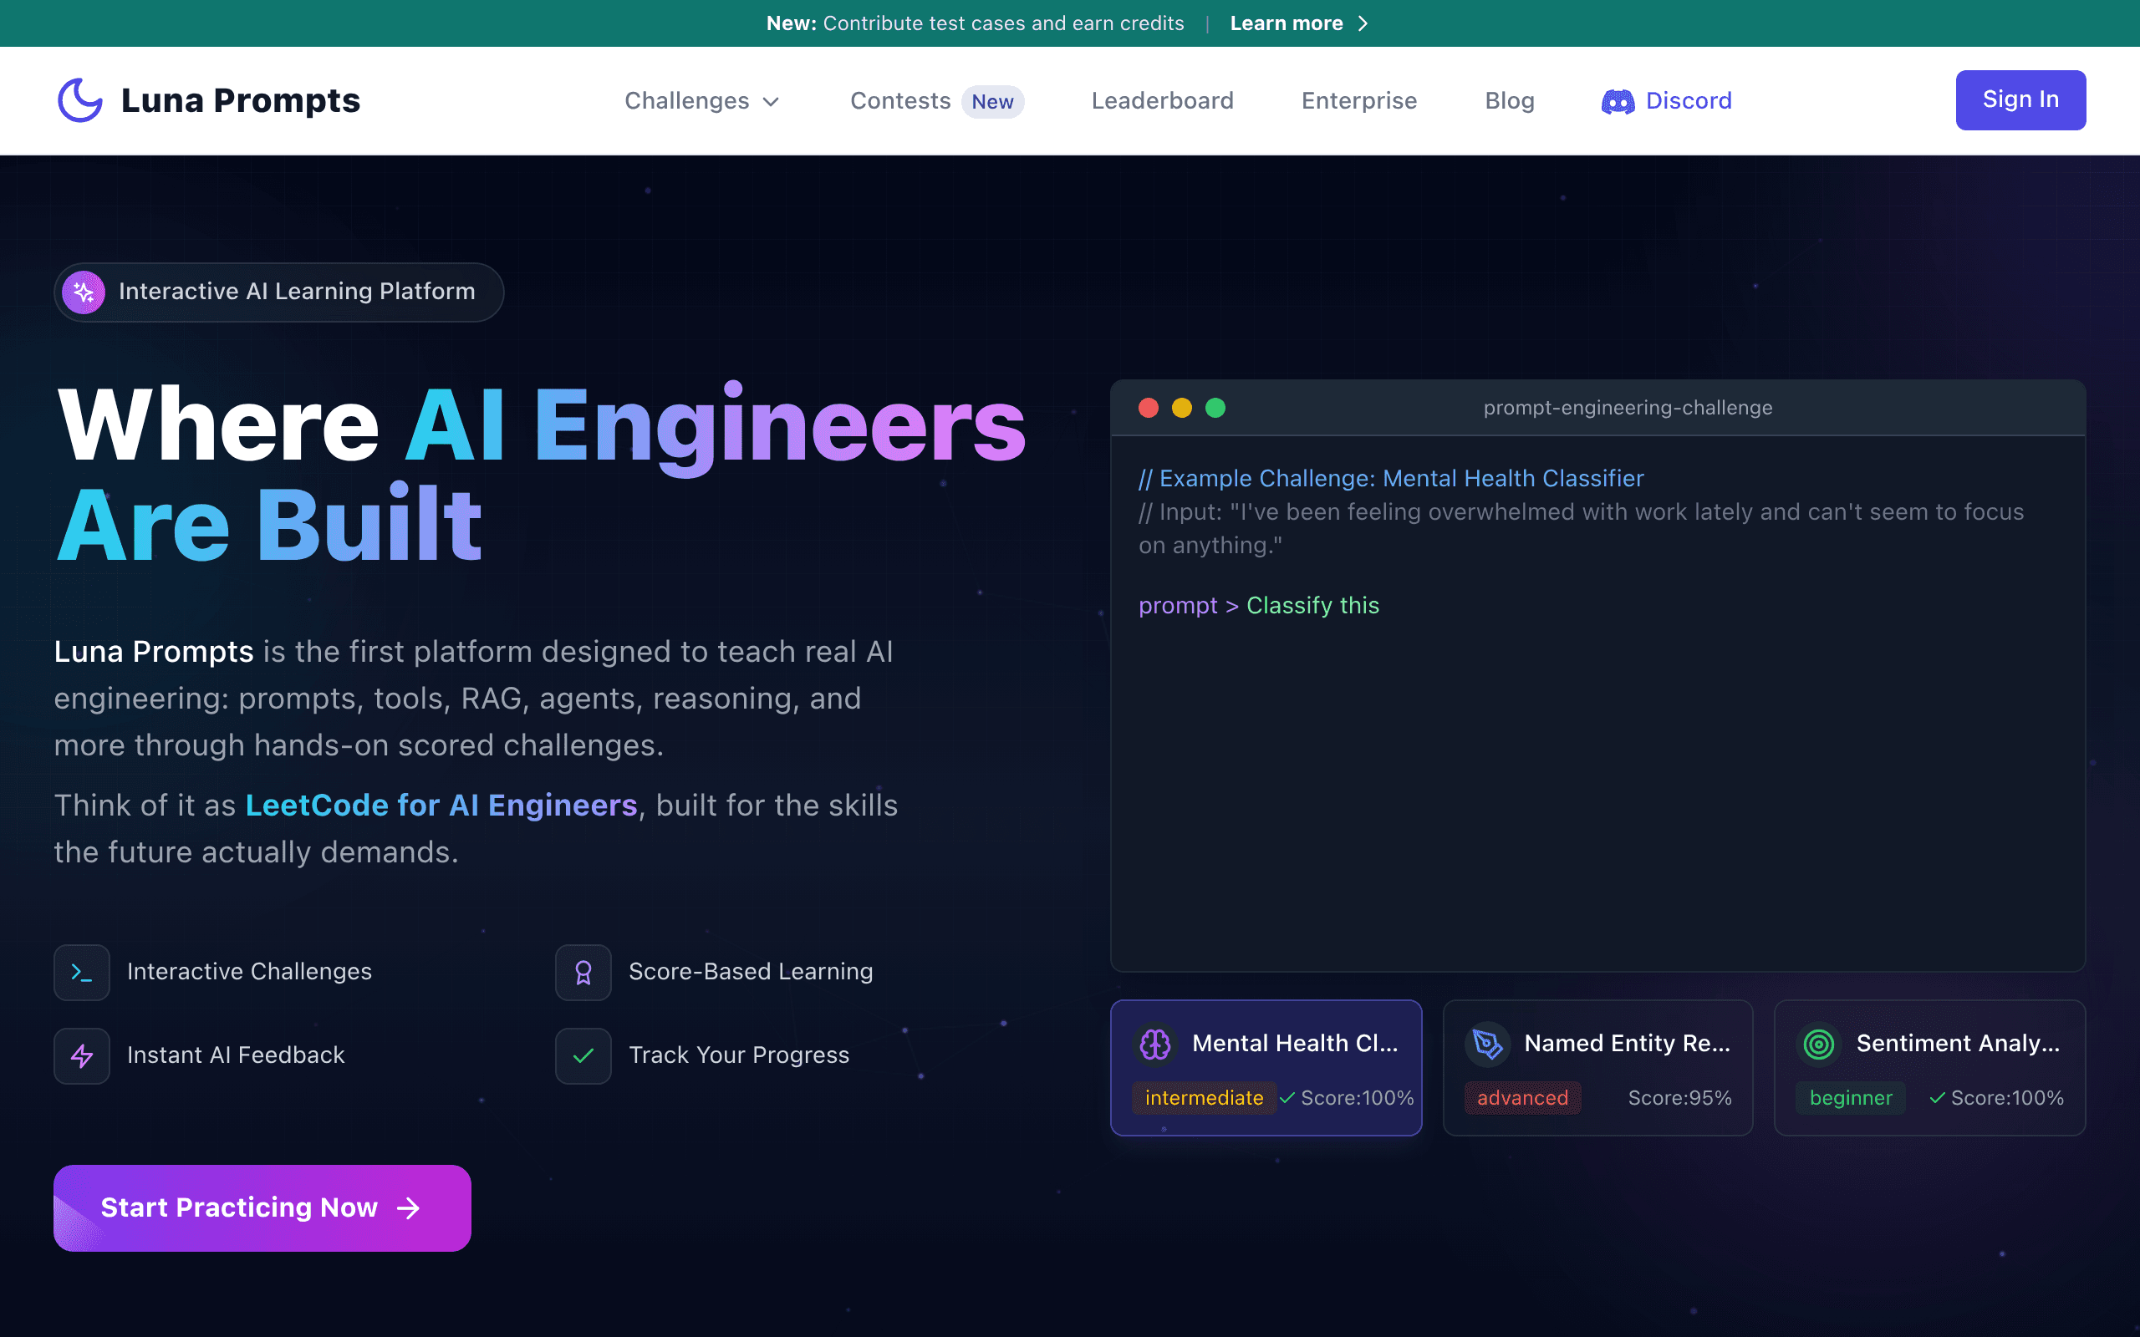2140x1337 pixels.
Task: Click the prompt-engineering-challenge window title
Action: tap(1628, 408)
